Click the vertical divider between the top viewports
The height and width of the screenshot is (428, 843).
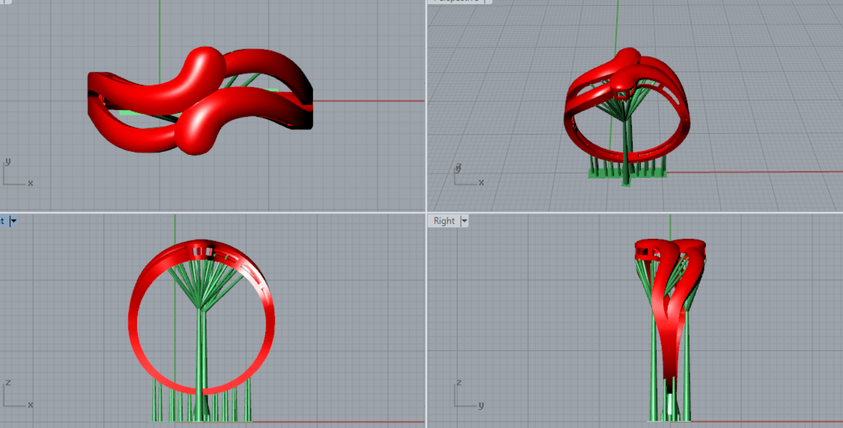pyautogui.click(x=426, y=107)
